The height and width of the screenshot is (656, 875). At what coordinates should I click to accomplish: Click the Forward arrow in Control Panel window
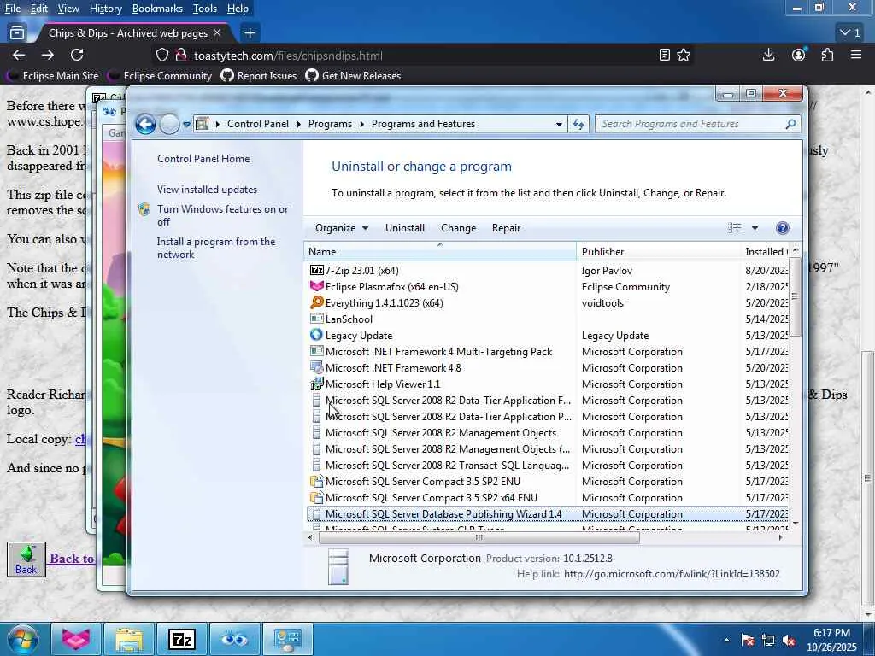pyautogui.click(x=169, y=124)
